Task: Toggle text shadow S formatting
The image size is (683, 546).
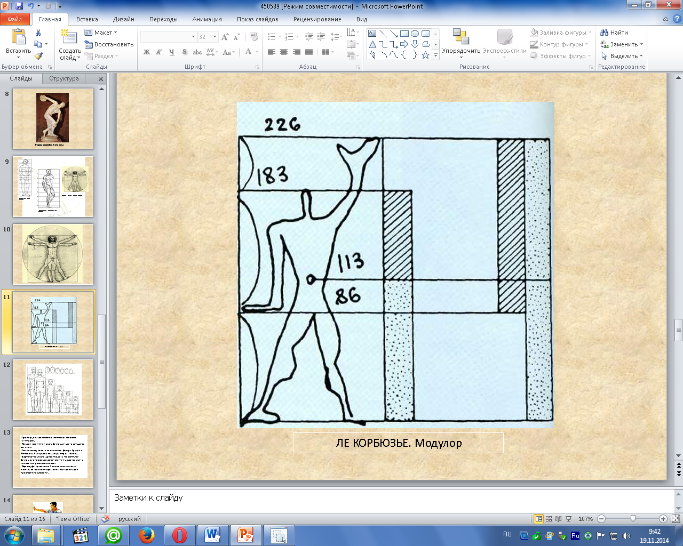Action: tap(184, 52)
